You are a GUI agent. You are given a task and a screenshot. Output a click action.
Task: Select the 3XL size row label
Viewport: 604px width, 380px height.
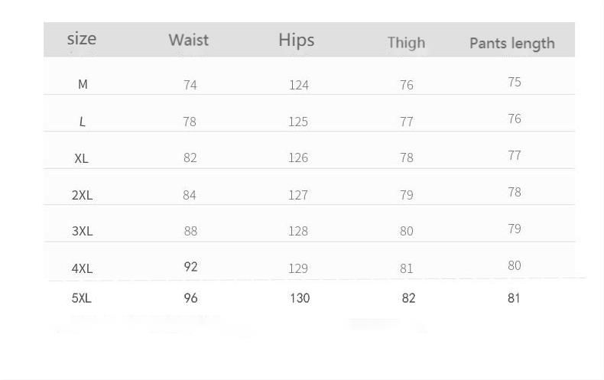point(82,231)
